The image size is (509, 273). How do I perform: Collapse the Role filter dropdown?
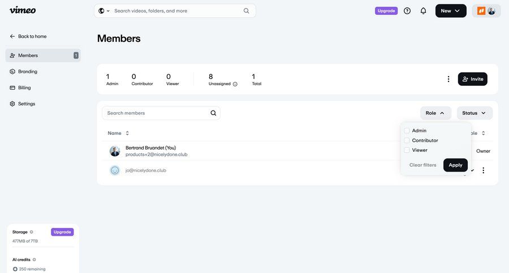click(435, 113)
